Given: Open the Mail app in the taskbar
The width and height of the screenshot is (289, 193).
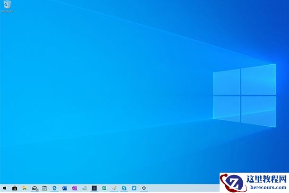Looking at the screenshot, I should [34, 188].
